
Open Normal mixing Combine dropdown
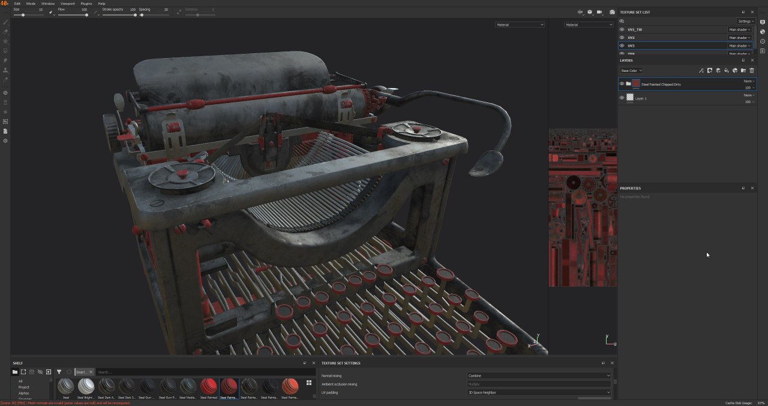point(539,375)
